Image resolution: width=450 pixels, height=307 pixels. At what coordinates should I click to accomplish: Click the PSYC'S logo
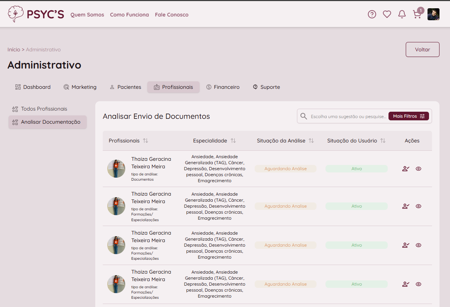[36, 14]
